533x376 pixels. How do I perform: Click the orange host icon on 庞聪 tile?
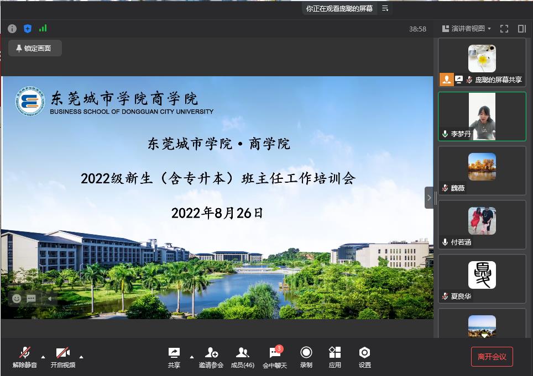click(447, 80)
